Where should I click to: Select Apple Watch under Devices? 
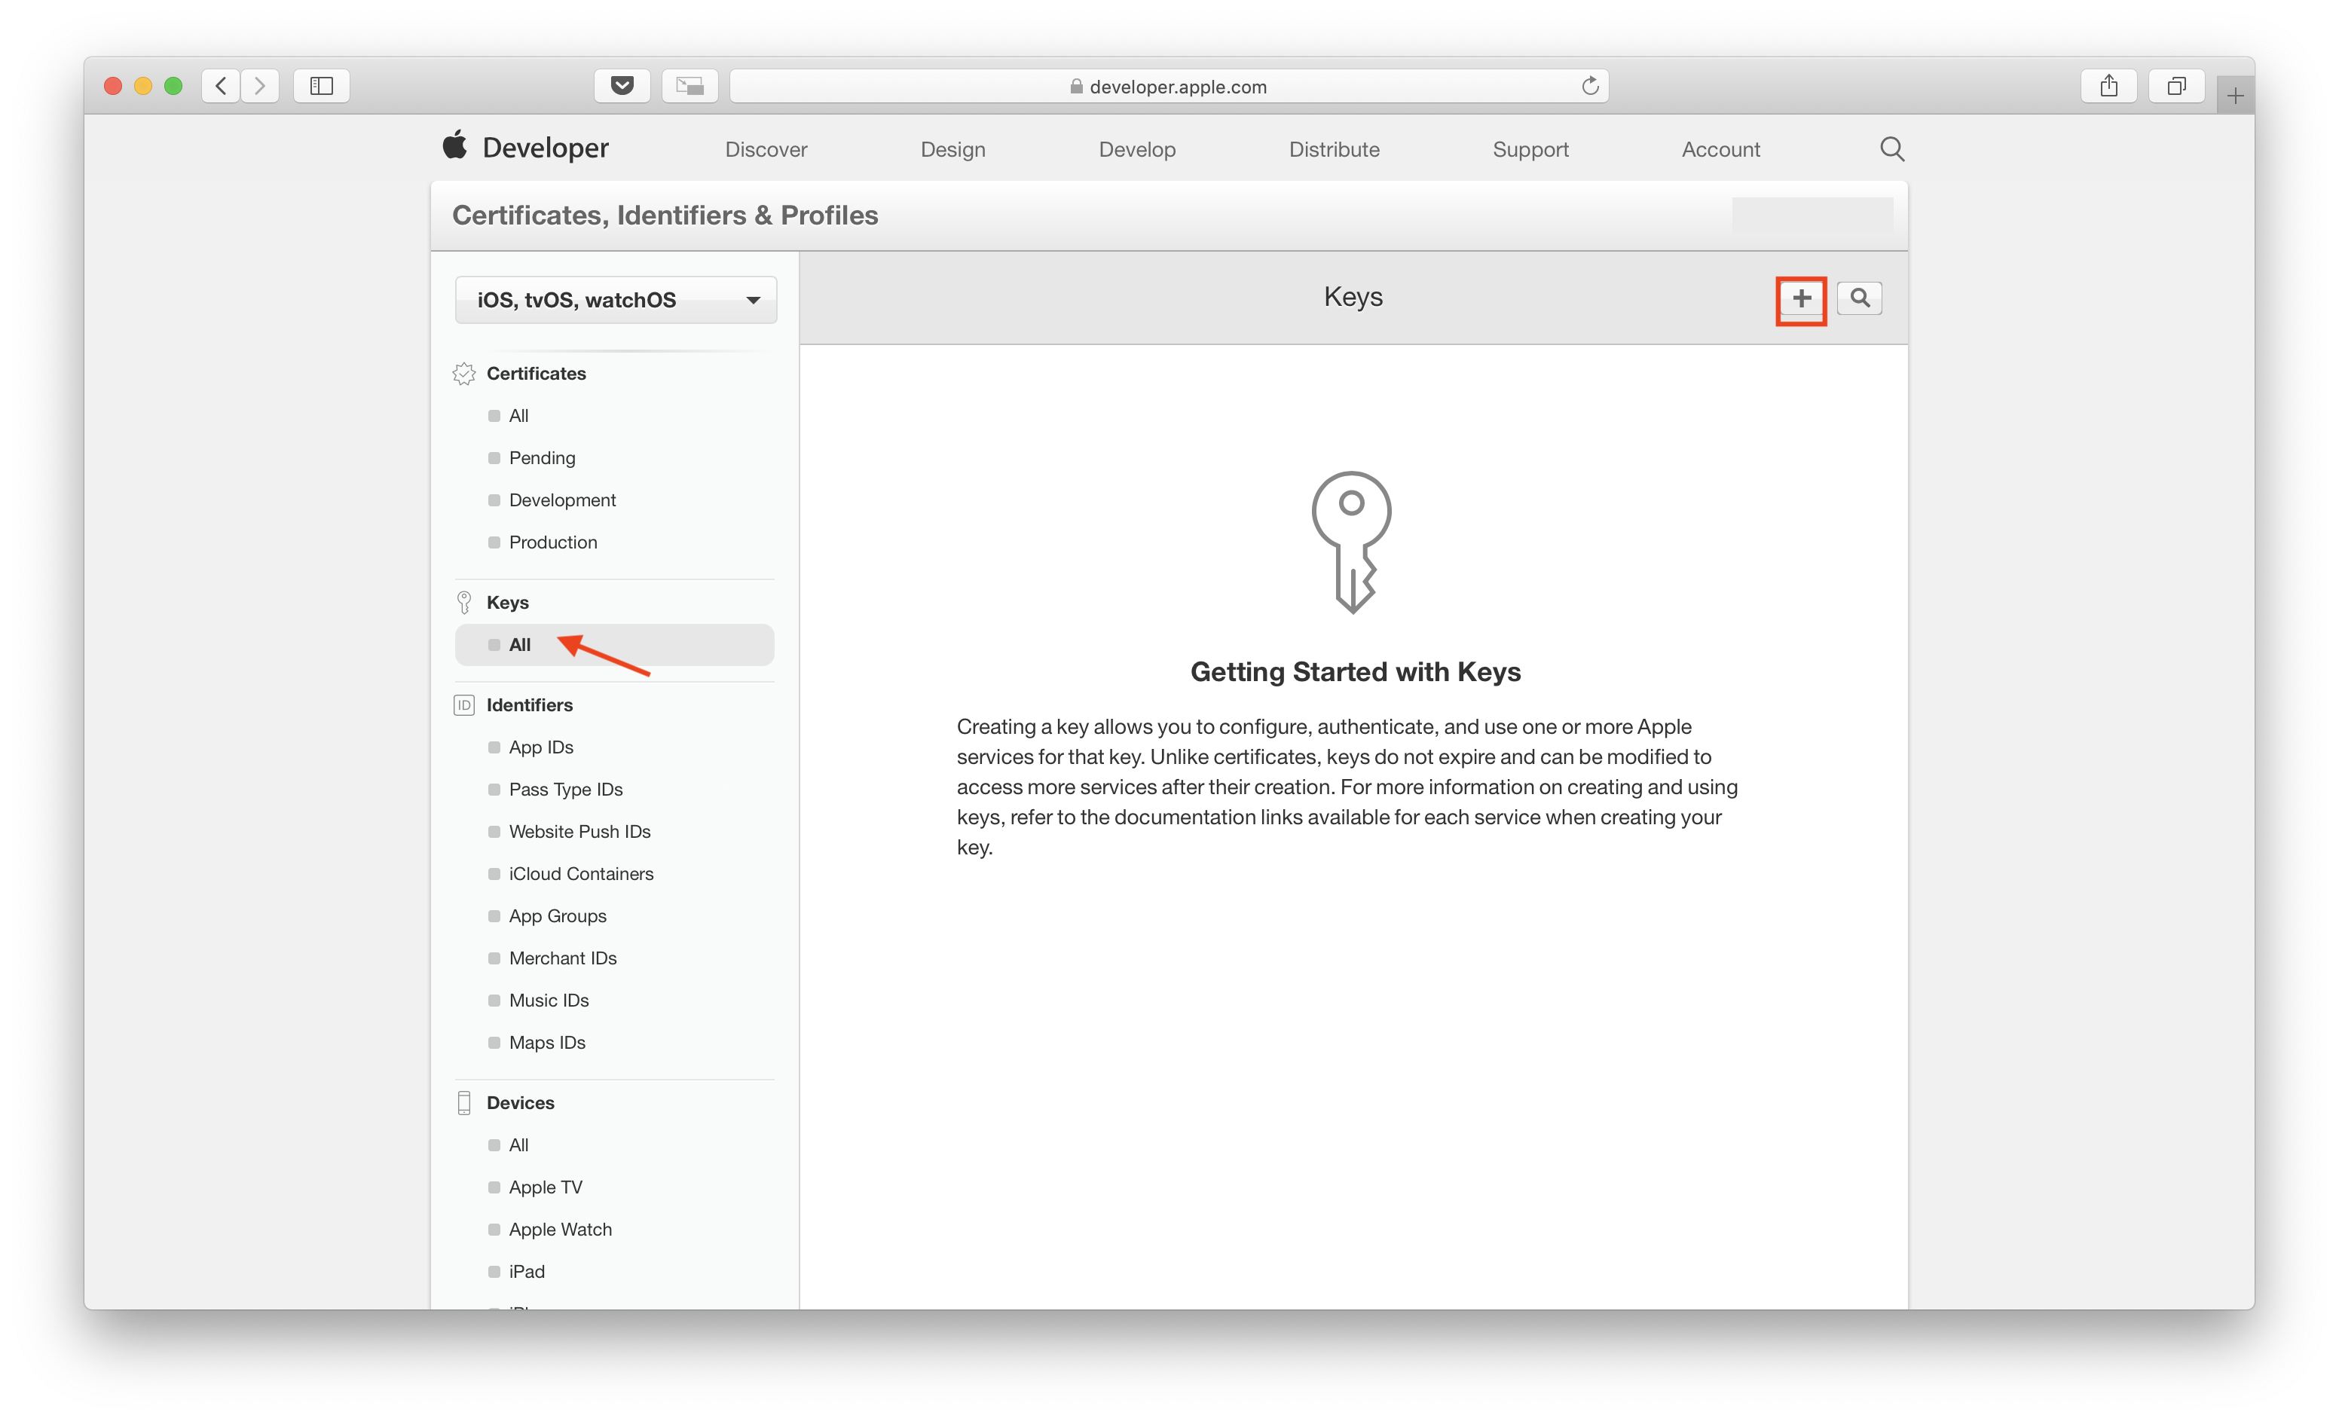pos(560,1230)
